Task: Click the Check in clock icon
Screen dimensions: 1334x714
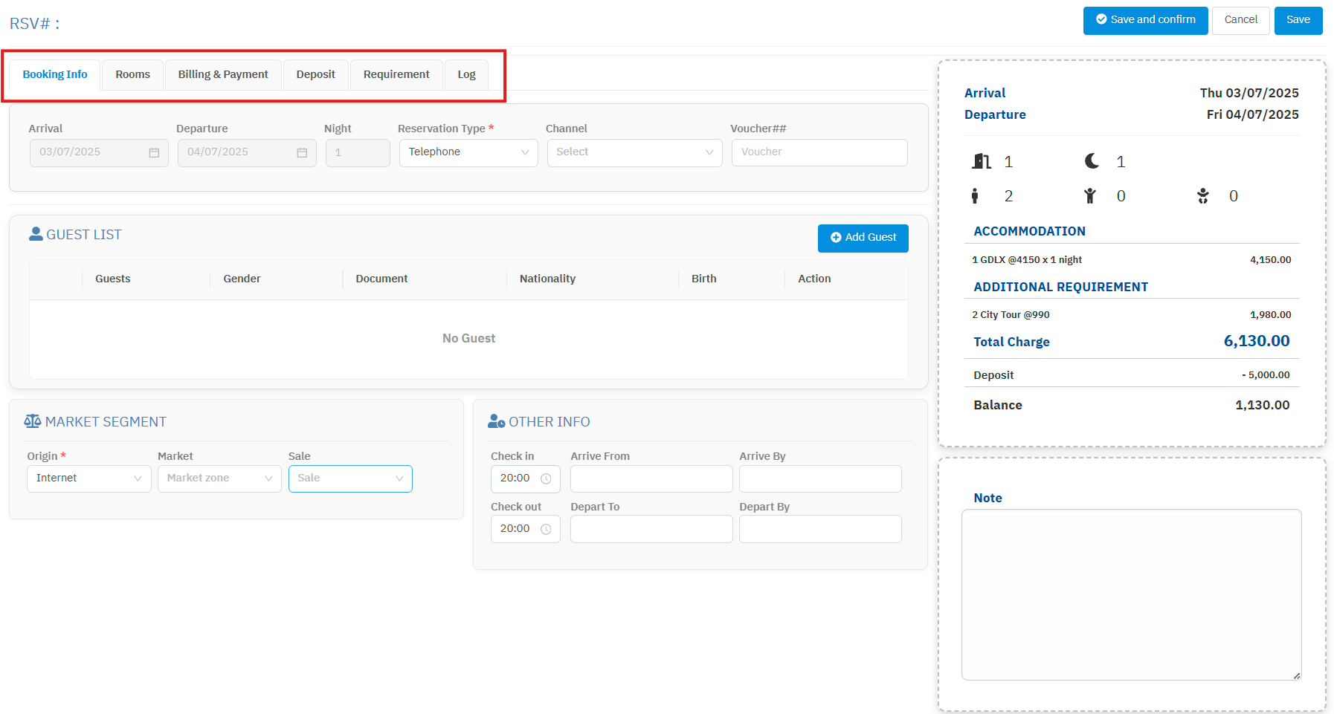Action: 546,478
